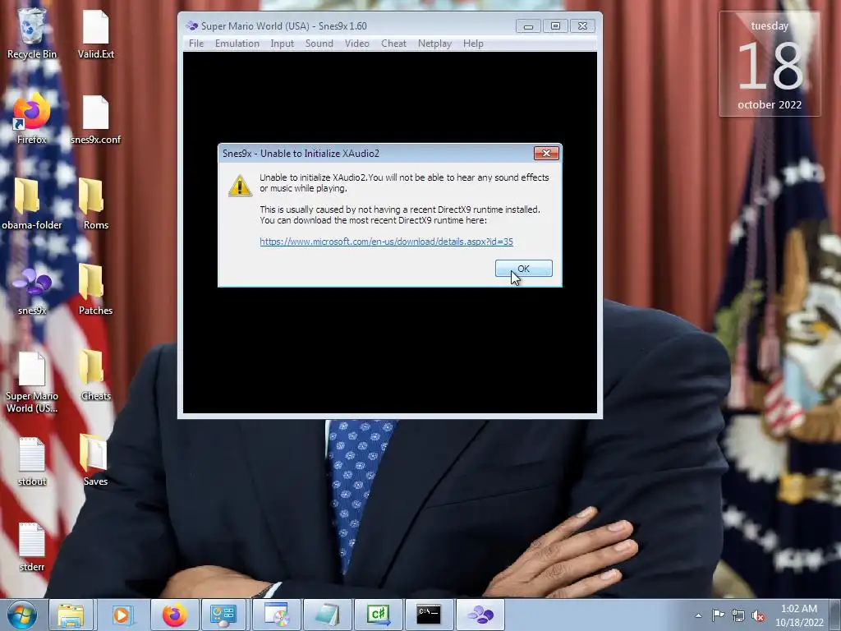Open the Cheat menu
This screenshot has width=841, height=631.
click(x=393, y=44)
